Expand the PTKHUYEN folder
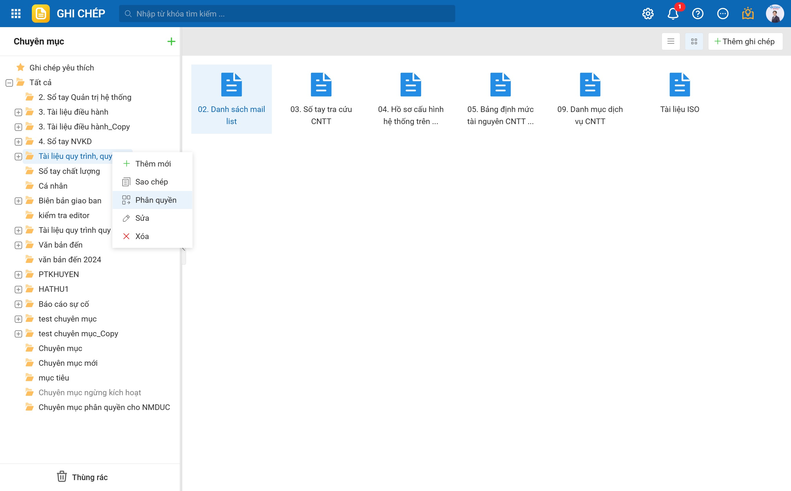This screenshot has width=791, height=491. (19, 275)
